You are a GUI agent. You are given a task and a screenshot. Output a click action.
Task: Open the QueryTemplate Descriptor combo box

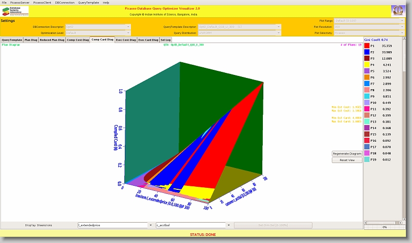(x=278, y=26)
